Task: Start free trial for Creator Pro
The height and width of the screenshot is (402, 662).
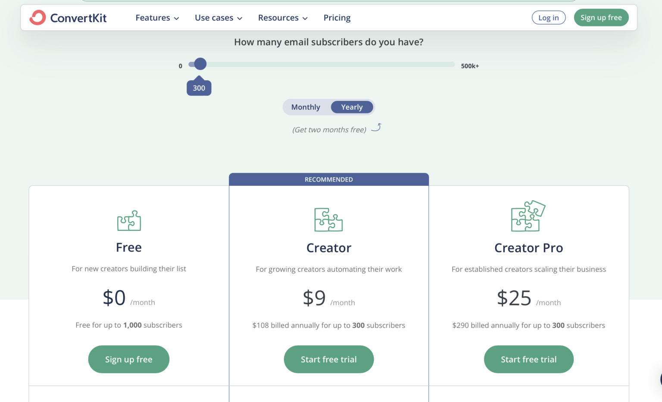Action: 528,359
